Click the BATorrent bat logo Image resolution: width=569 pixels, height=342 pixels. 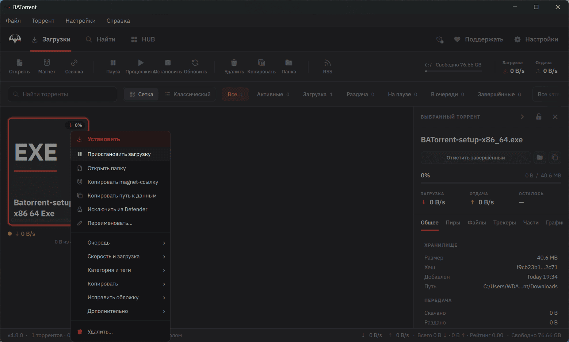15,39
